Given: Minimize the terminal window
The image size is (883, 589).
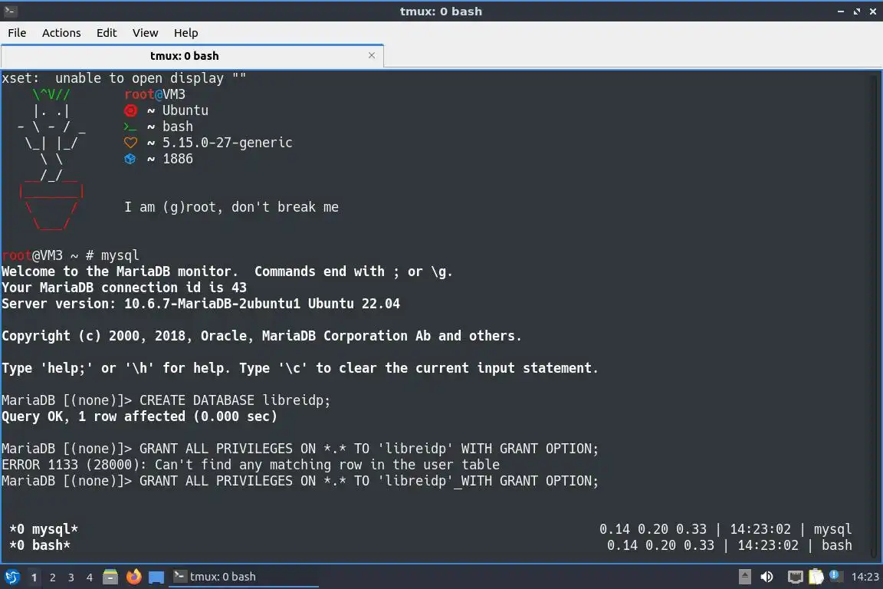Looking at the screenshot, I should (841, 12).
